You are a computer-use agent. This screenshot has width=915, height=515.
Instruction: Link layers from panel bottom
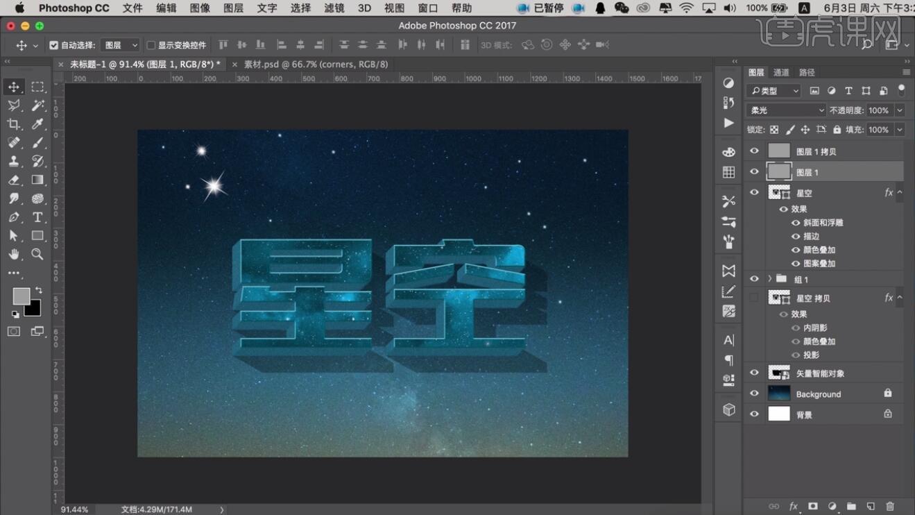[773, 507]
